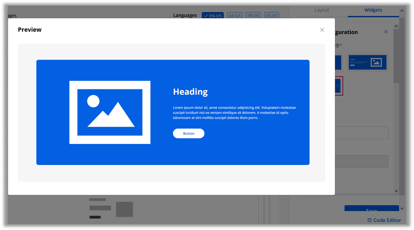The height and width of the screenshot is (230, 414).
Task: Click the Lorem ipsum paragraph in the preview
Action: click(234, 113)
